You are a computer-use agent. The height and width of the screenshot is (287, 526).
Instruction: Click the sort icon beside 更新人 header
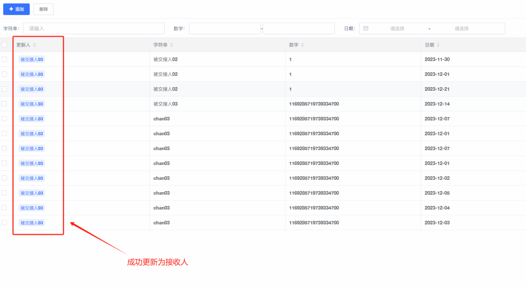35,45
